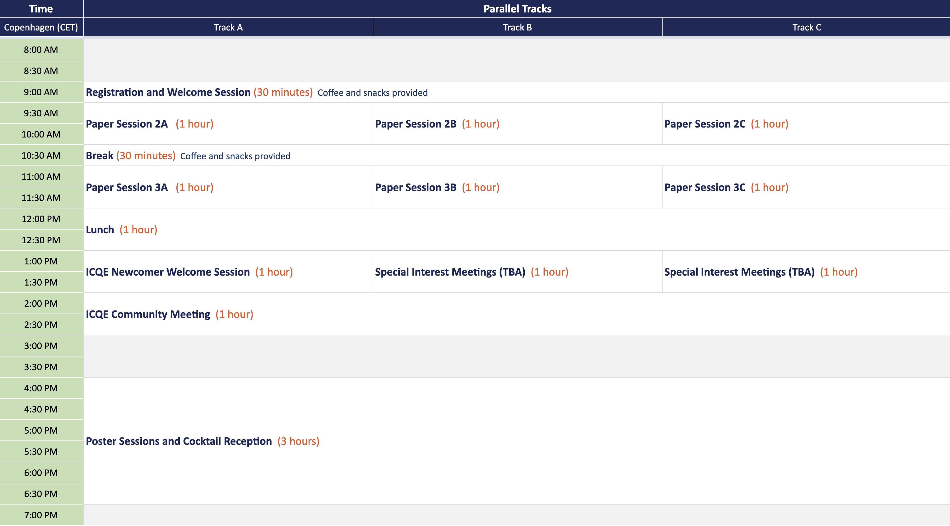Select Registration and Welcome Session title

tap(168, 92)
